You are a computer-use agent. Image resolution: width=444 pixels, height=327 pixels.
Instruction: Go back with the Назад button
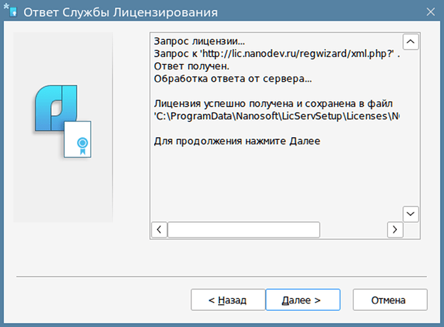(228, 300)
